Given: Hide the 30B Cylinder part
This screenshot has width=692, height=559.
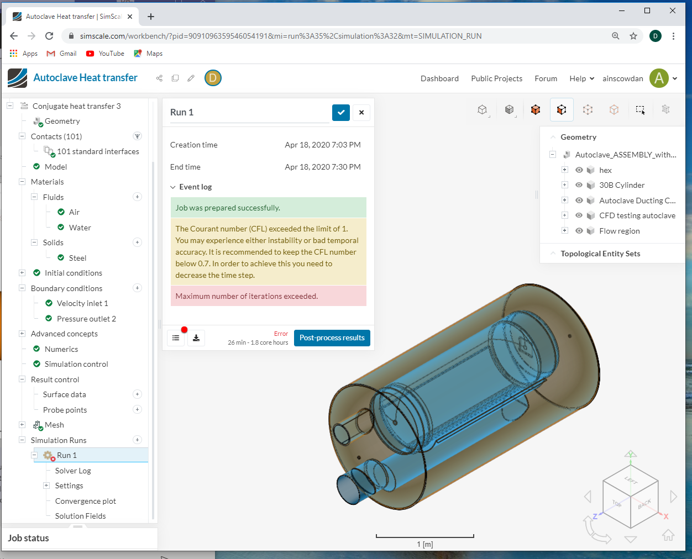Looking at the screenshot, I should pos(579,185).
